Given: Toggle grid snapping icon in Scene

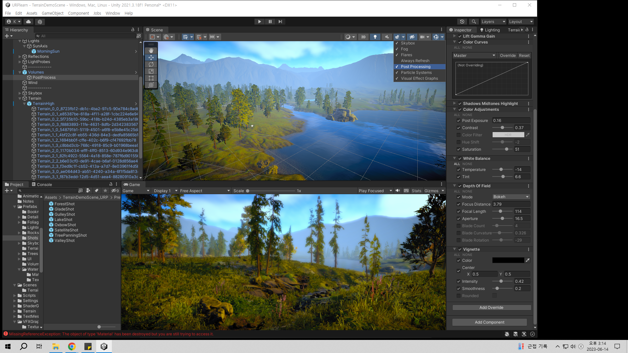Looking at the screenshot, I should pyautogui.click(x=199, y=37).
